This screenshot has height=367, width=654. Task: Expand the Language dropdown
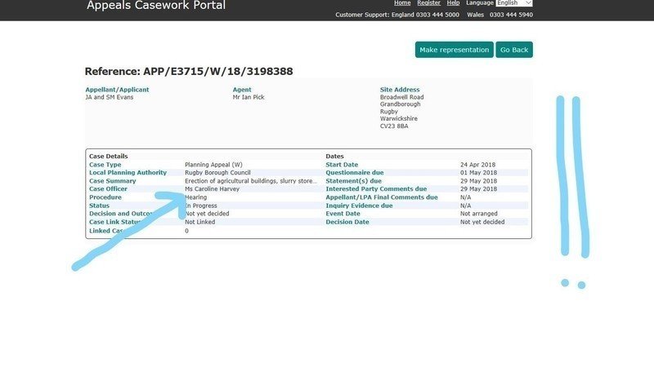coord(514,3)
